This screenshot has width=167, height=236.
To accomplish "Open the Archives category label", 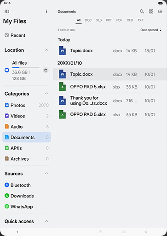I will click(20, 159).
